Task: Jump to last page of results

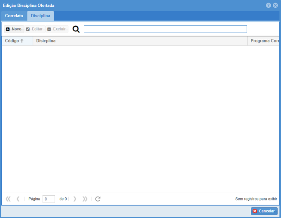Action: (85, 199)
